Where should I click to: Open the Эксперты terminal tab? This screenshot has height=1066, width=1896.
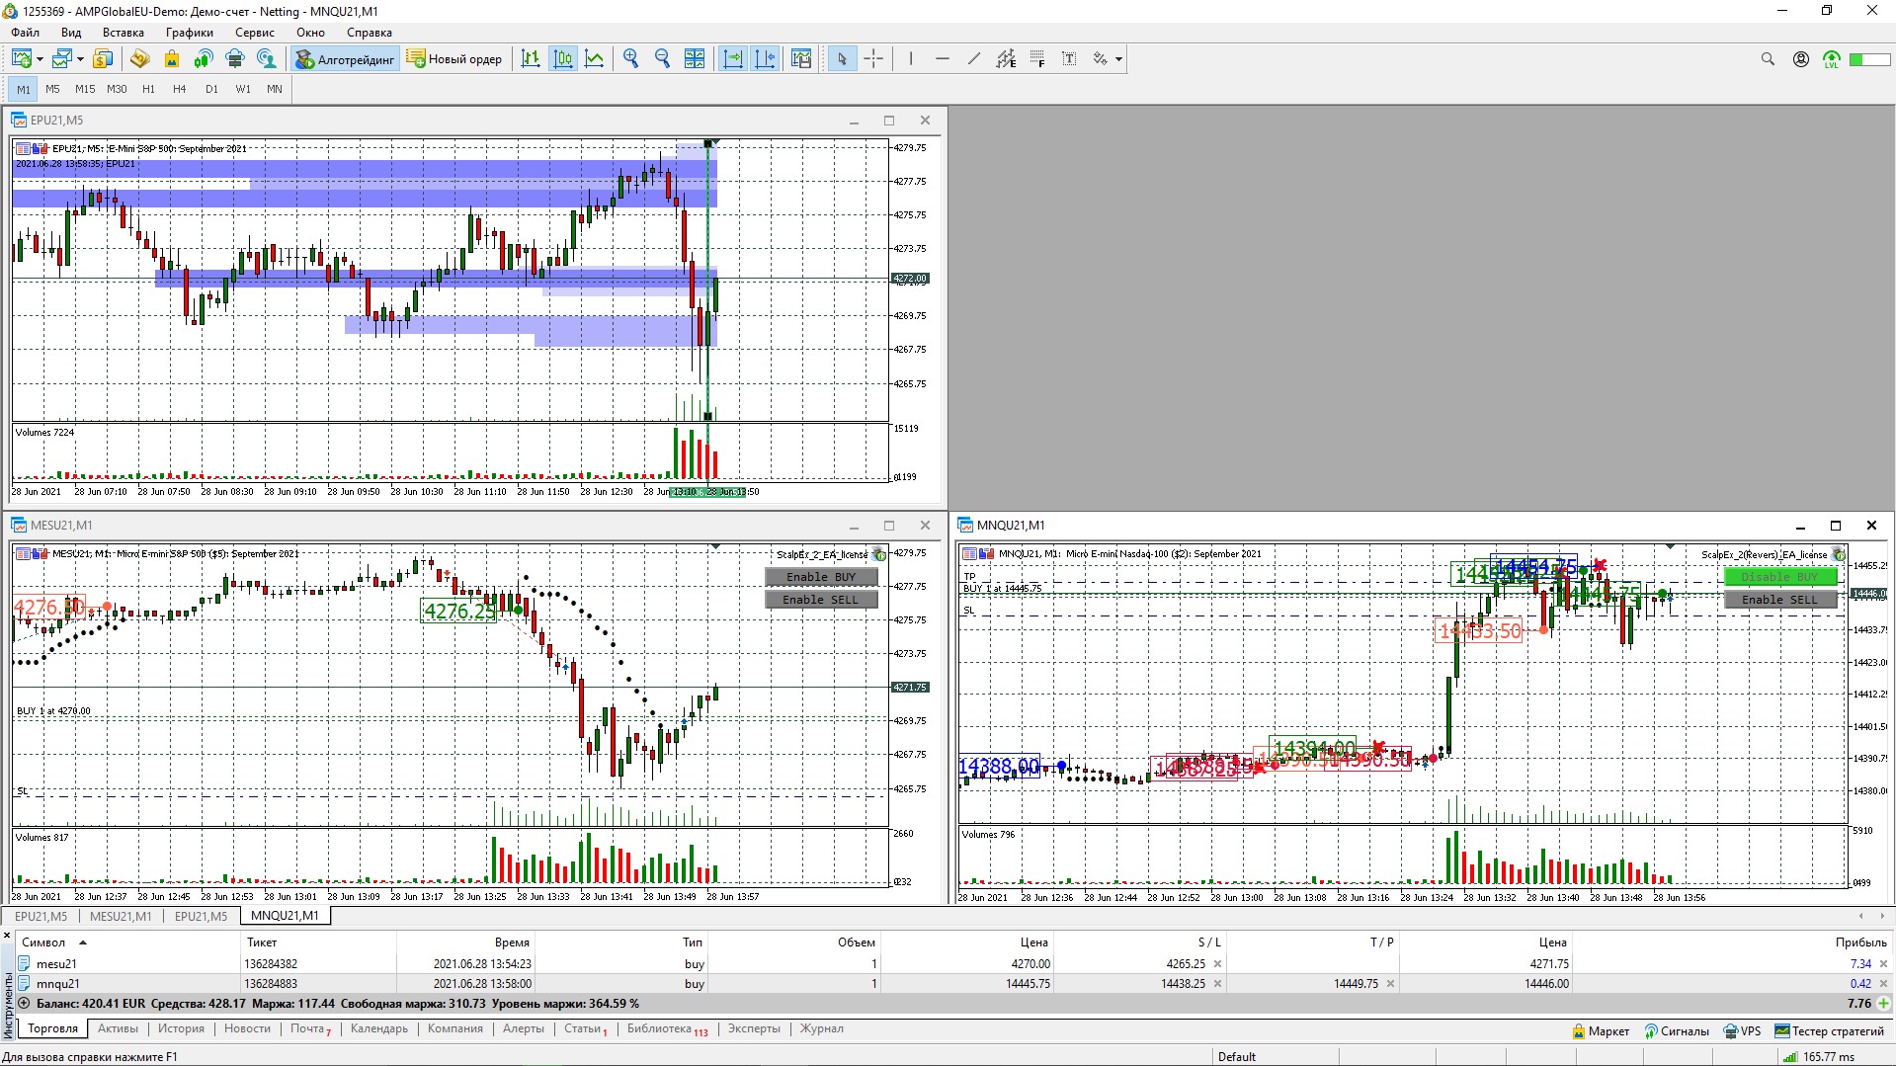coord(754,1028)
